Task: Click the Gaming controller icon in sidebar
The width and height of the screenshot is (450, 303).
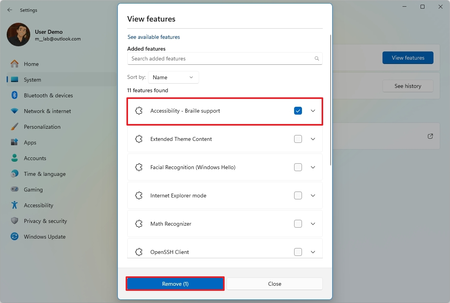Action: [15, 190]
